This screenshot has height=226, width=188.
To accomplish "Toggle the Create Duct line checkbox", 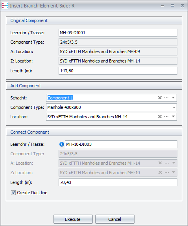I will tap(13, 193).
